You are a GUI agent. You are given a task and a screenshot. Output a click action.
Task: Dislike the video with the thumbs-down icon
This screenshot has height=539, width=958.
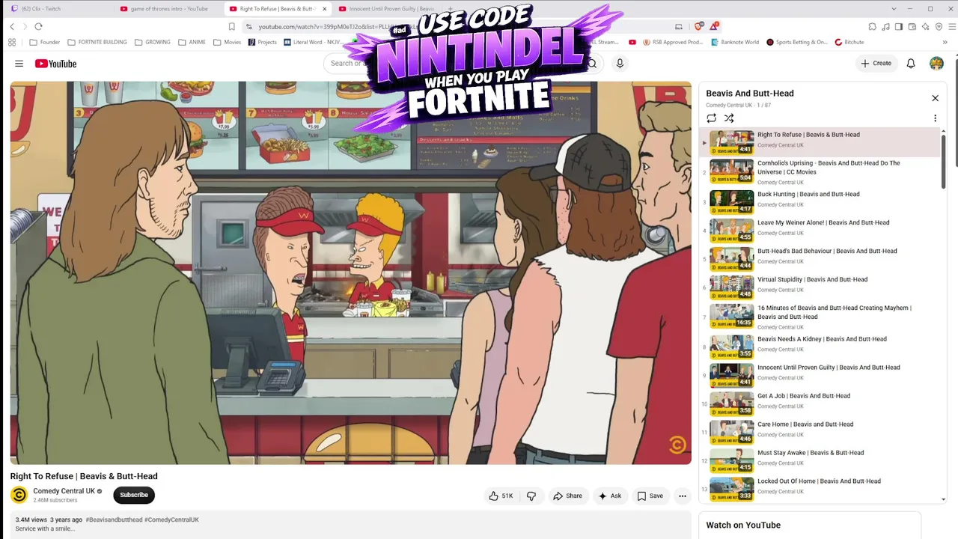tap(531, 496)
